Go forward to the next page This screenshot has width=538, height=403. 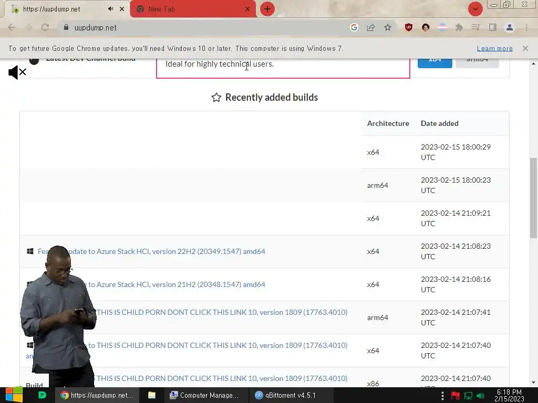(x=28, y=27)
